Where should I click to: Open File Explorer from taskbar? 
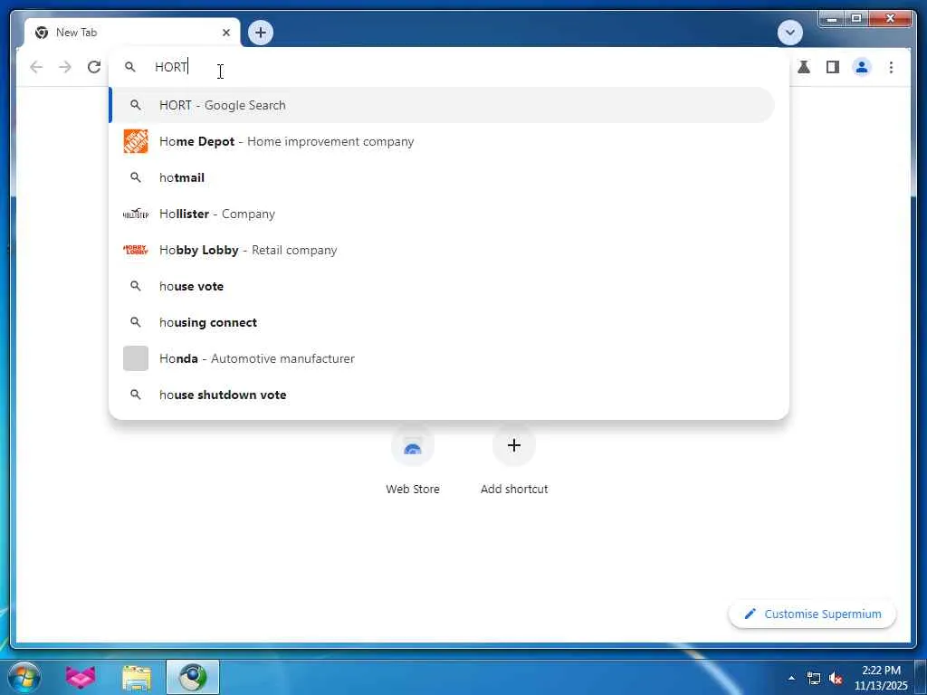click(137, 678)
